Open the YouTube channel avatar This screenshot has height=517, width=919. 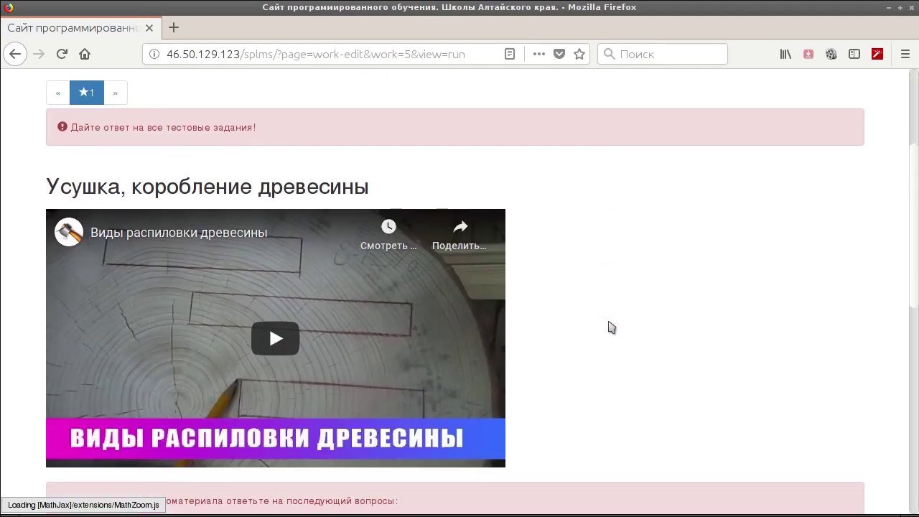[69, 233]
